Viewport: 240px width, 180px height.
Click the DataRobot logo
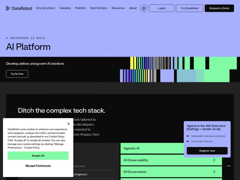pyautogui.click(x=19, y=8)
